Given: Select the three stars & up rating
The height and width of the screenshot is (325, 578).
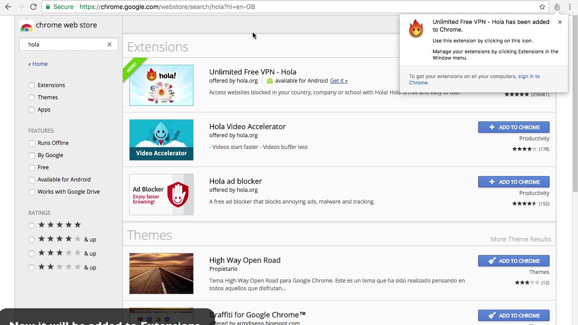Looking at the screenshot, I should click(32, 254).
